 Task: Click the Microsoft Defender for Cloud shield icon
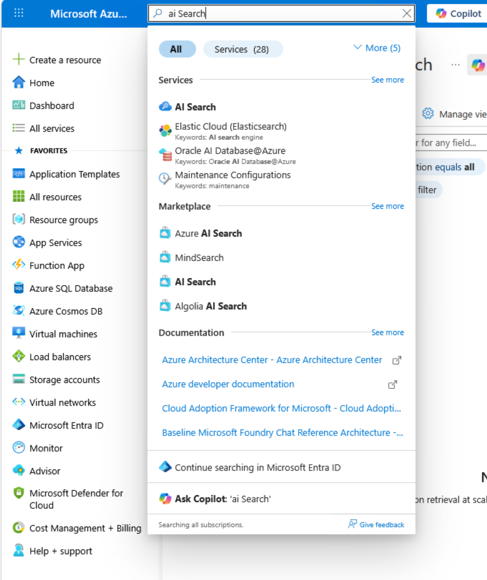(19, 493)
